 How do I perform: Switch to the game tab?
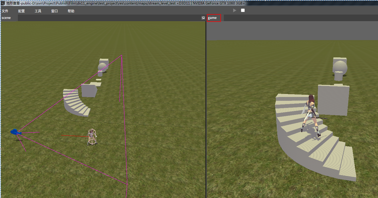click(213, 18)
